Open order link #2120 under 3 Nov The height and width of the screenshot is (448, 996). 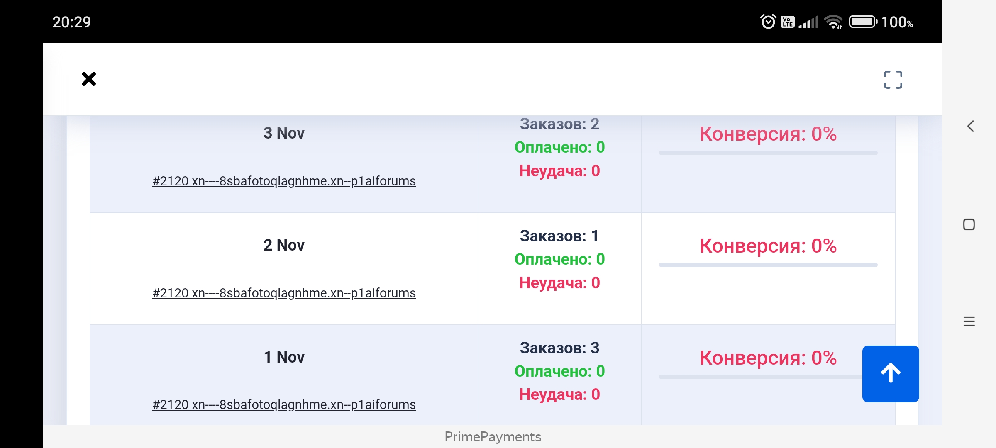(284, 181)
